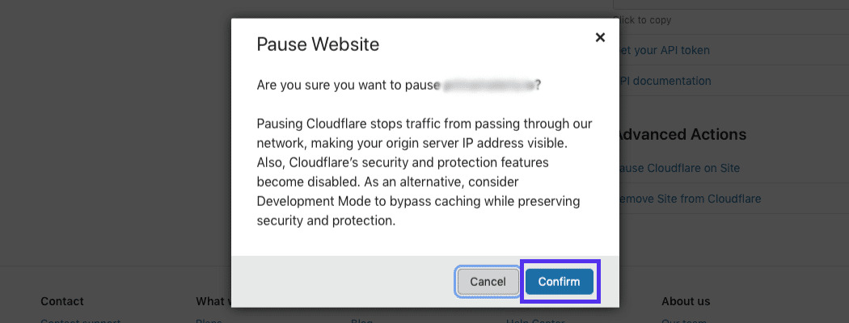The height and width of the screenshot is (323, 849).
Task: Choose Remove Site from Cloudflare
Action: pos(690,199)
